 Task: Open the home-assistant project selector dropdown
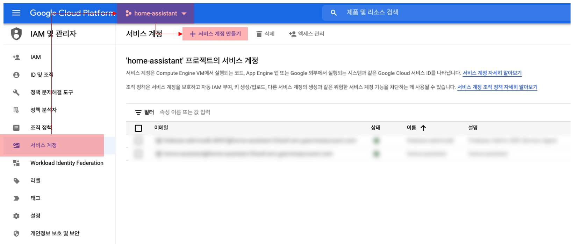[156, 13]
